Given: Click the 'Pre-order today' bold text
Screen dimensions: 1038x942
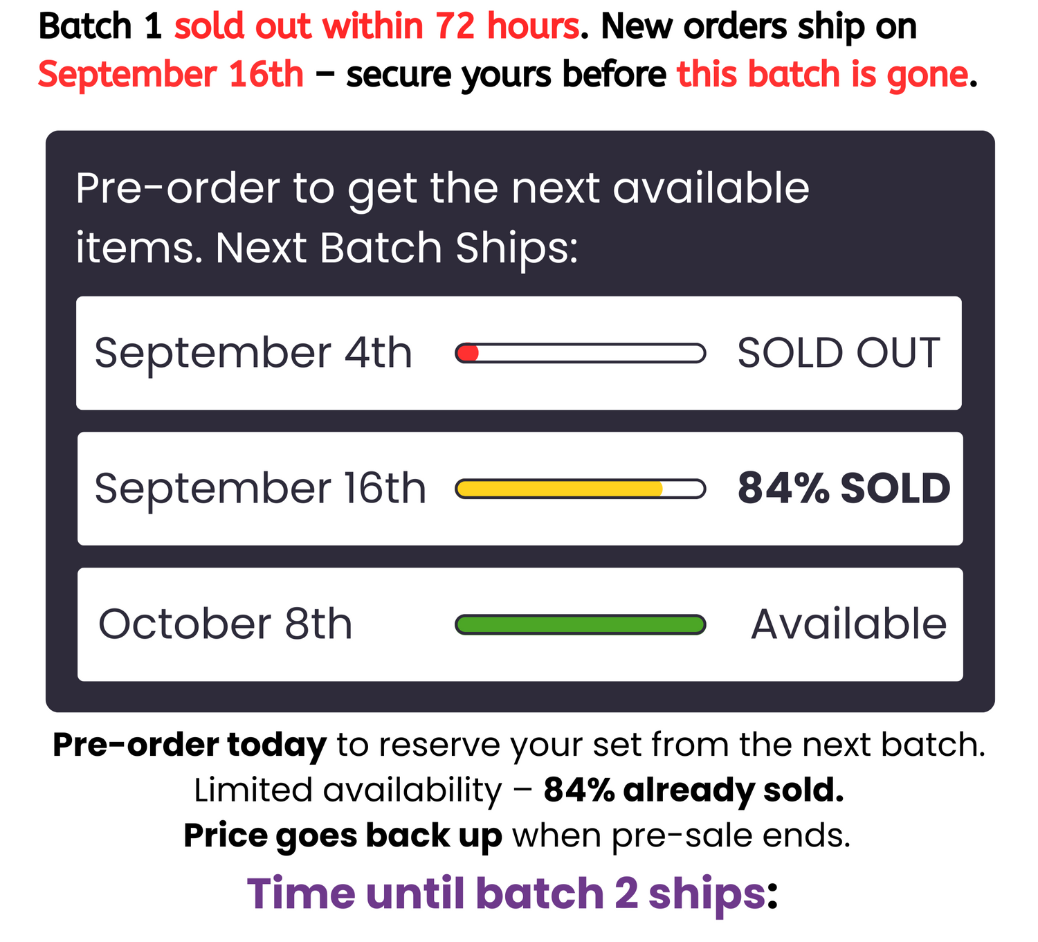Looking at the screenshot, I should 190,745.
